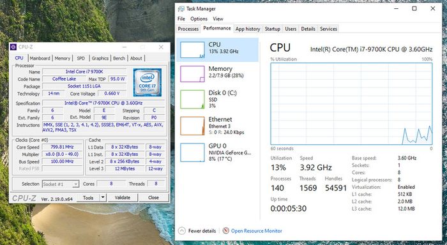Click the Handles count 54591

(335, 188)
